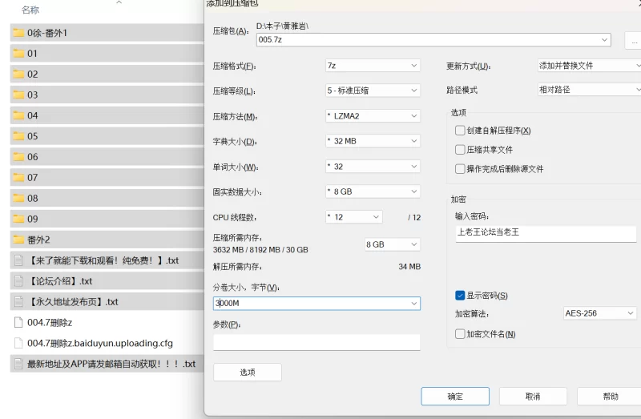Click the 番外2 folder icon
The height and width of the screenshot is (419, 641).
[x=18, y=240]
